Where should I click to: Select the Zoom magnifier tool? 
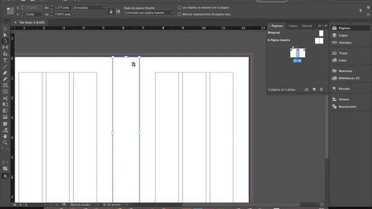(5, 142)
